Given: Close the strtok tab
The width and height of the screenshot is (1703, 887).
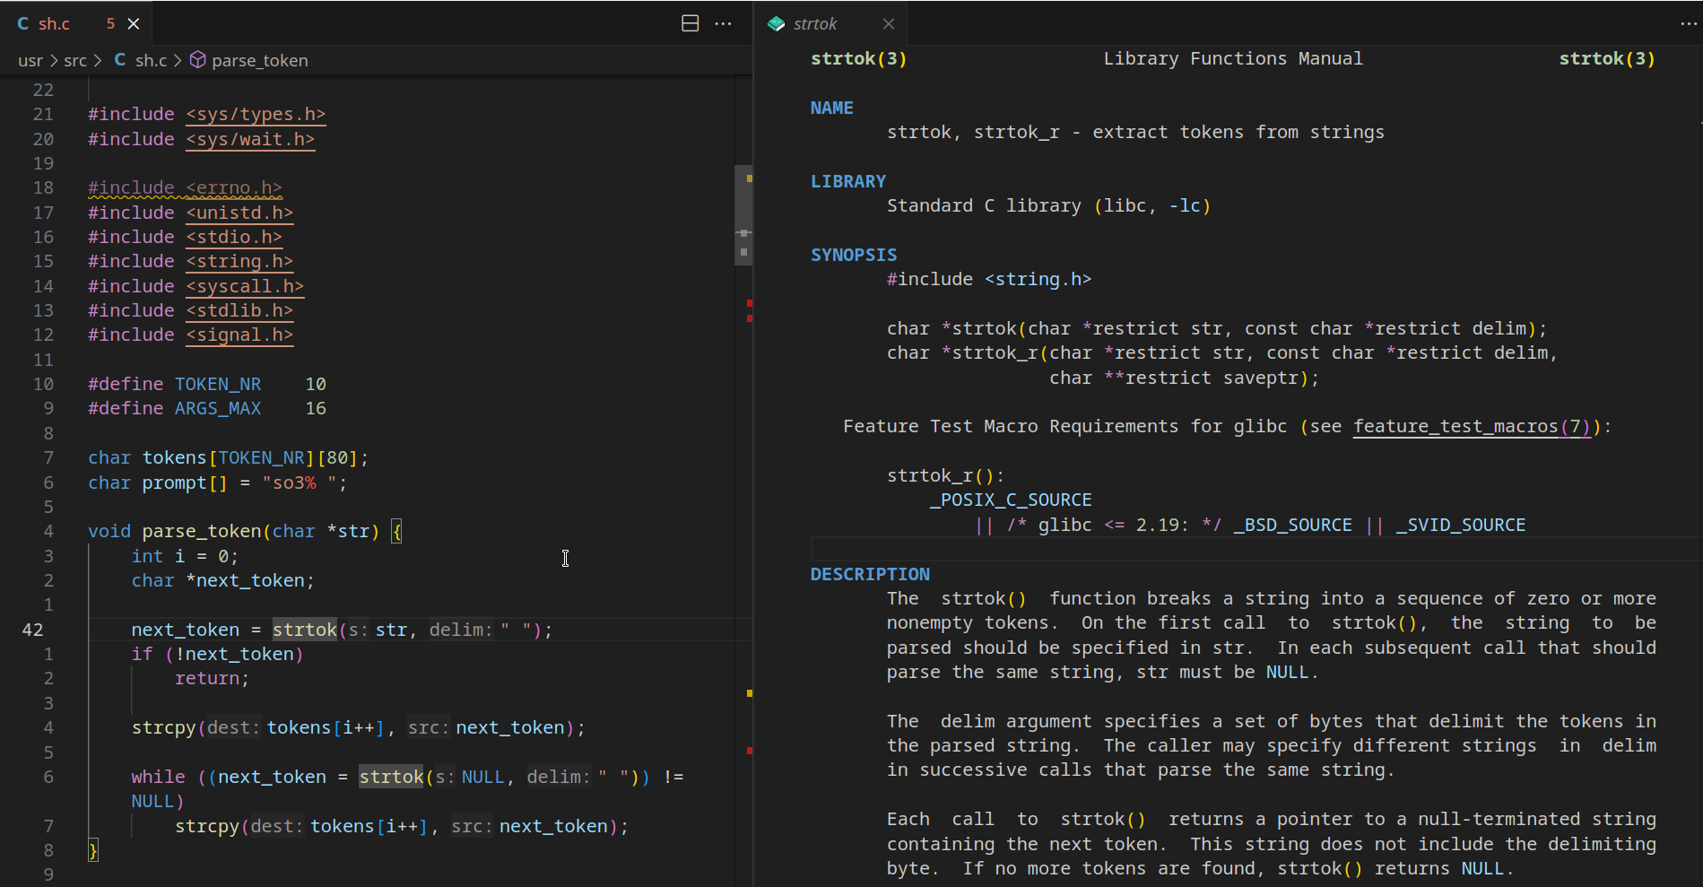Looking at the screenshot, I should pyautogui.click(x=889, y=23).
